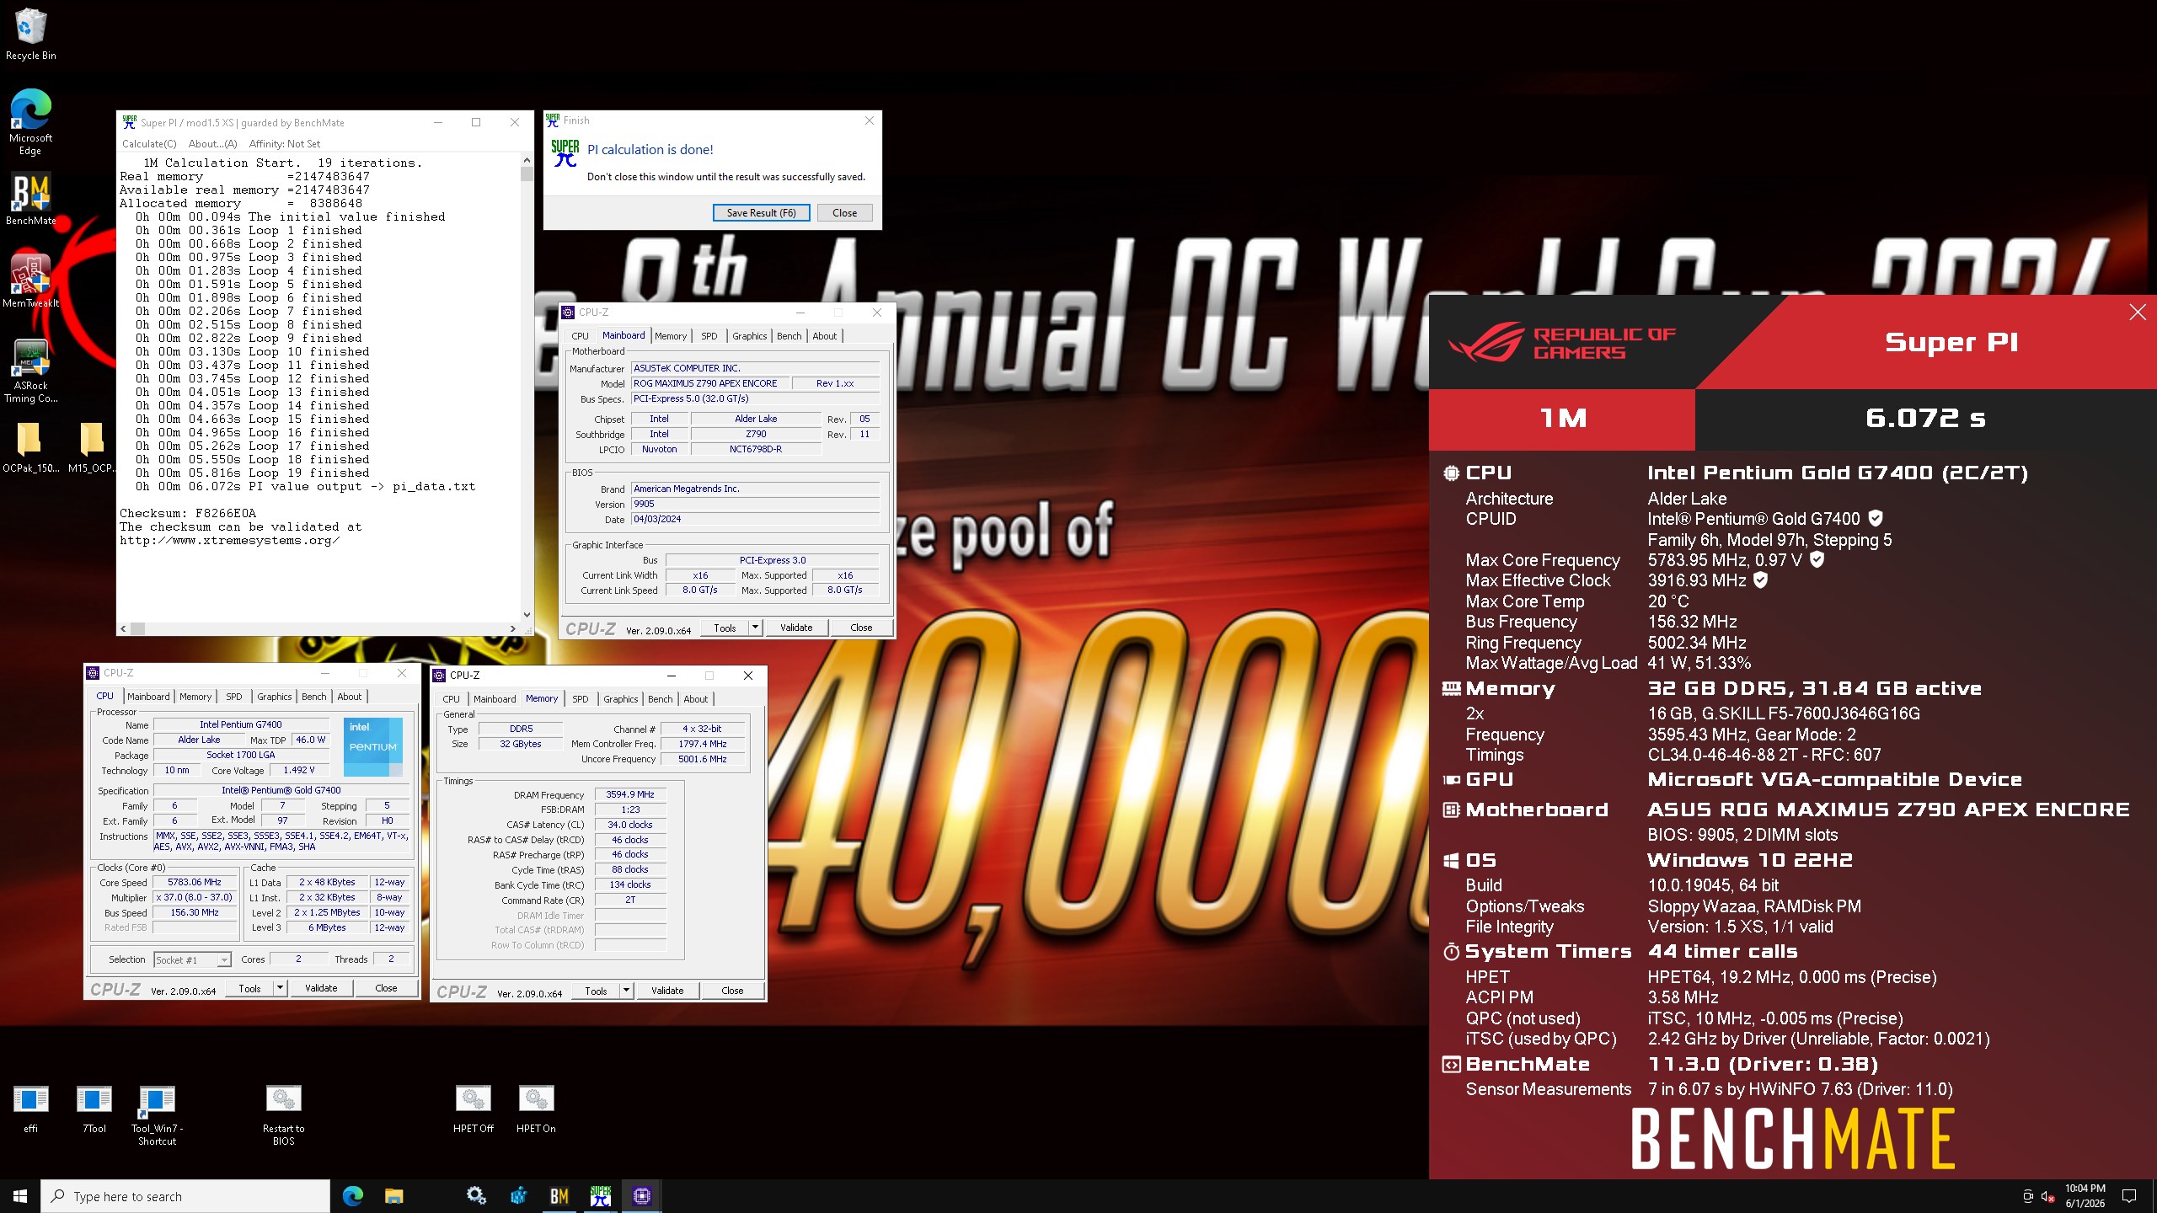Open the M15_OCP folder

coord(91,447)
